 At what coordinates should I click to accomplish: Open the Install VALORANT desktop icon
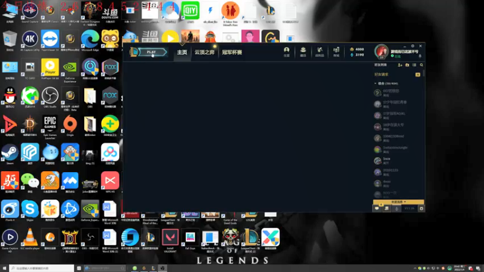(170, 241)
